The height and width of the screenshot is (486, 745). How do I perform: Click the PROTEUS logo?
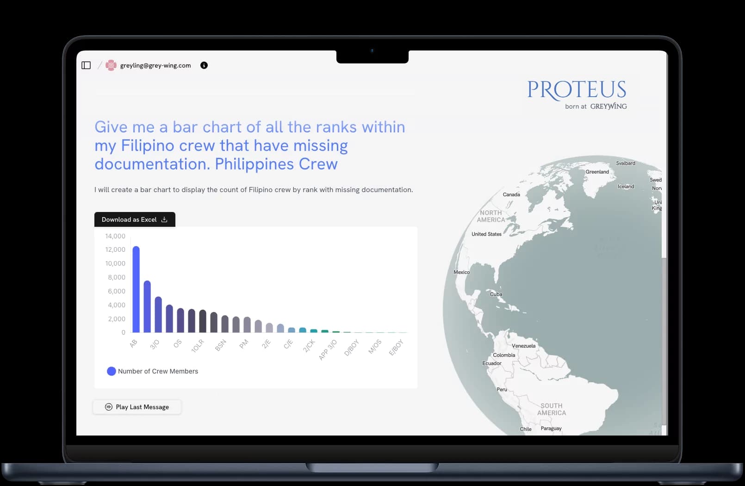click(x=577, y=90)
